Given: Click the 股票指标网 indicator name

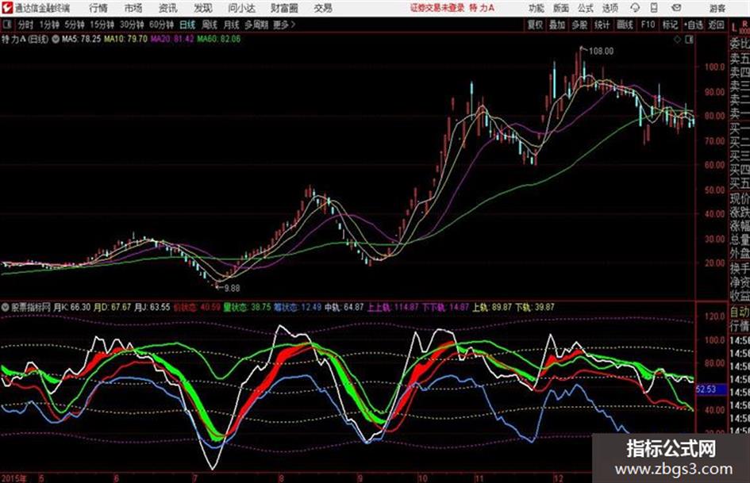Looking at the screenshot, I should [31, 307].
